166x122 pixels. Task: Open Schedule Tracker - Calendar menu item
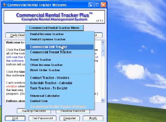click(x=60, y=83)
